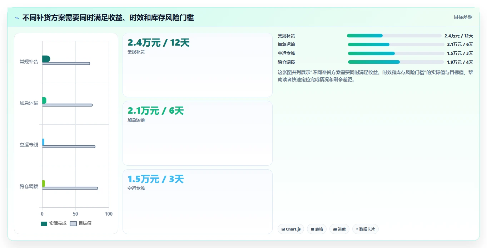Toggle the 实际完成 legend entry
The width and height of the screenshot is (487, 248).
click(54, 223)
